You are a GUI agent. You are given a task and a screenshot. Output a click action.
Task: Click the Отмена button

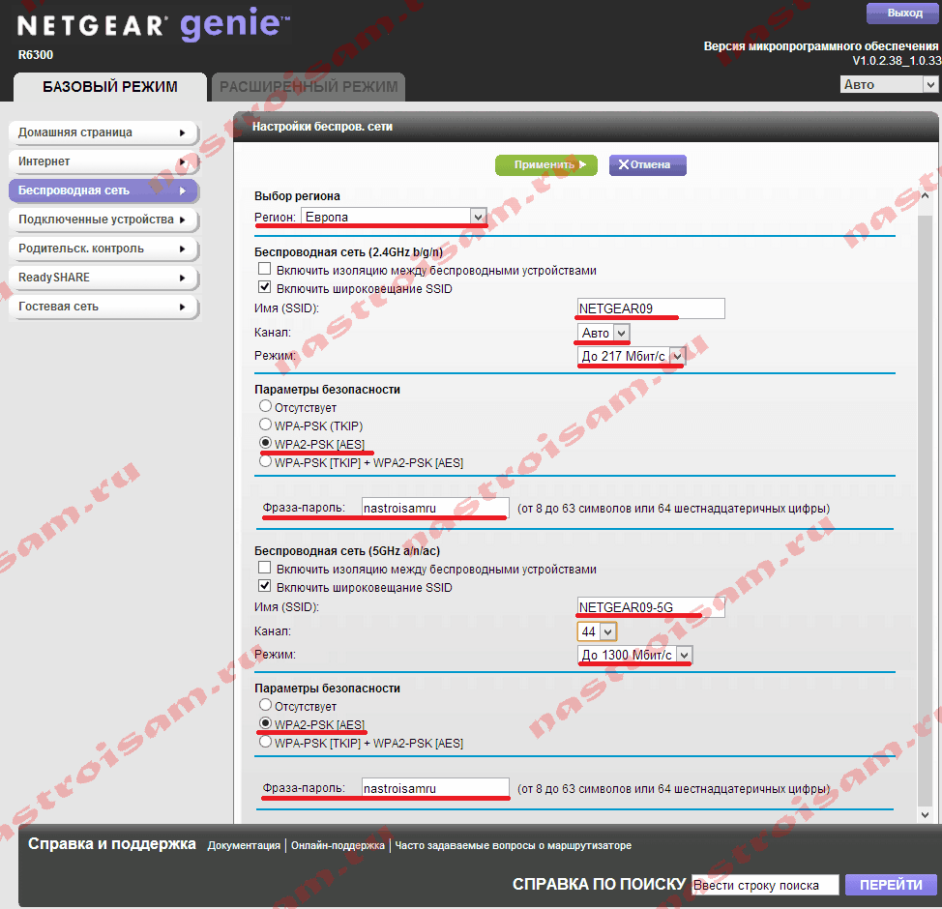pyautogui.click(x=648, y=164)
